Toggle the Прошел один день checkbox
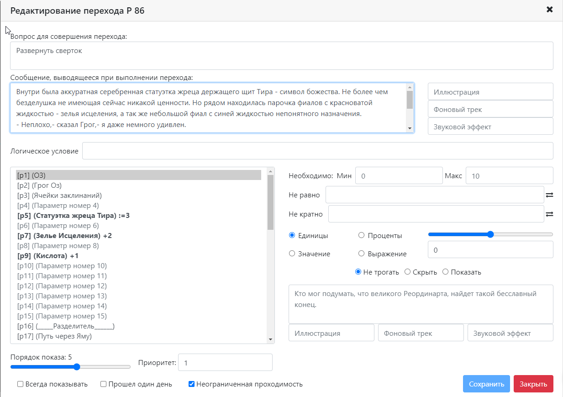This screenshot has width=563, height=397. pyautogui.click(x=104, y=384)
